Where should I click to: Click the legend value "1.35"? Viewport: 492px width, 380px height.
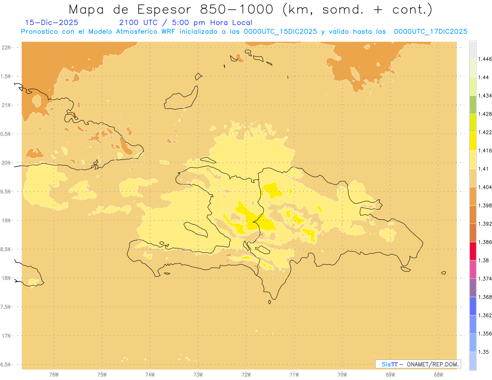click(x=484, y=352)
